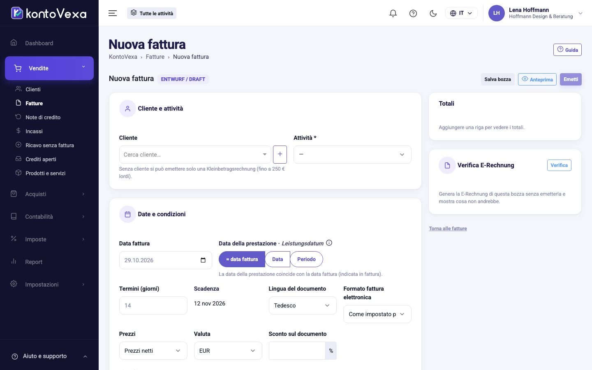
Task: Expand the Acquisti sidebar section
Action: [49, 194]
